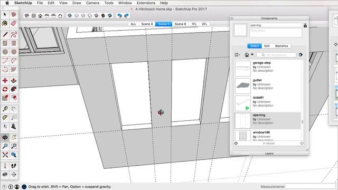This screenshot has width=338, height=190.
Task: Switch to the 1FL scene tab
Action: pyautogui.click(x=194, y=24)
